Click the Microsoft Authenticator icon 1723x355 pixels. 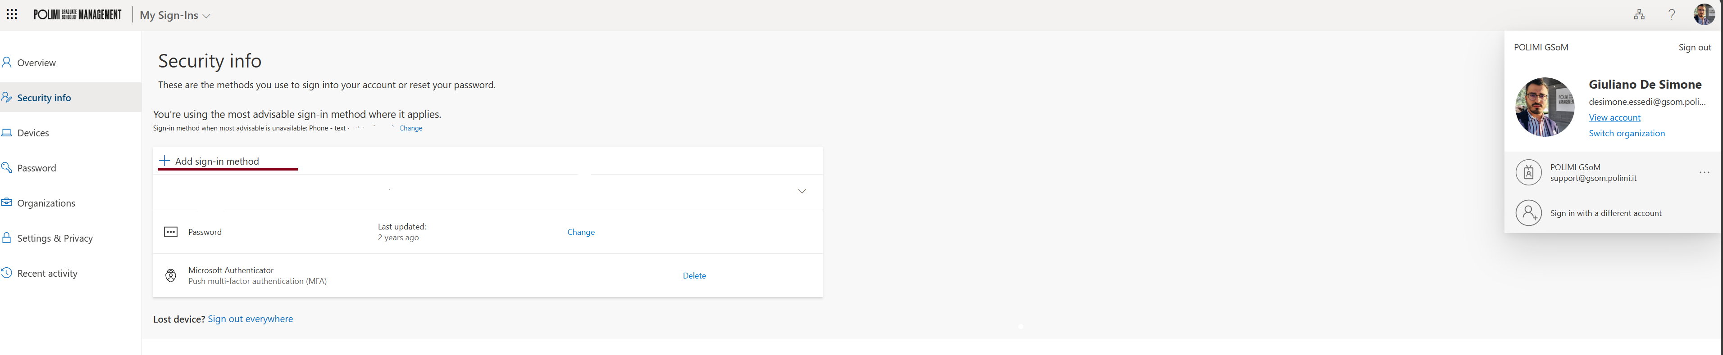(171, 276)
